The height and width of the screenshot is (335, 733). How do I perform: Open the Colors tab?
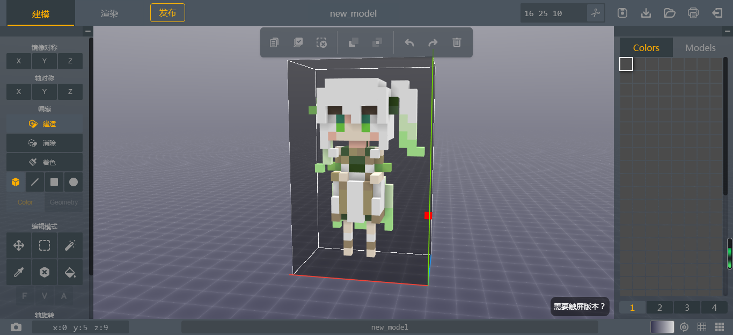[x=646, y=47]
